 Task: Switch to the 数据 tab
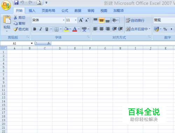(78, 10)
